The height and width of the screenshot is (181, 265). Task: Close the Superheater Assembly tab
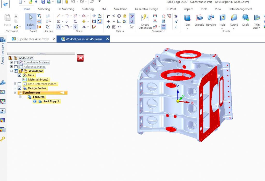click(54, 39)
